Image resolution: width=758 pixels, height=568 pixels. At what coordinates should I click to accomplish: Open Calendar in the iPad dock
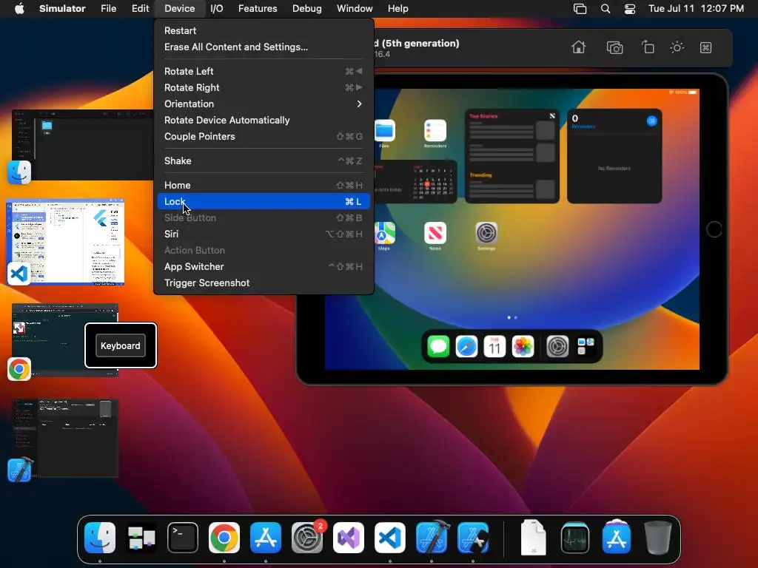[494, 346]
